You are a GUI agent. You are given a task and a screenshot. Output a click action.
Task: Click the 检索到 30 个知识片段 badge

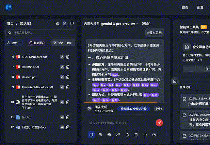[134, 109]
